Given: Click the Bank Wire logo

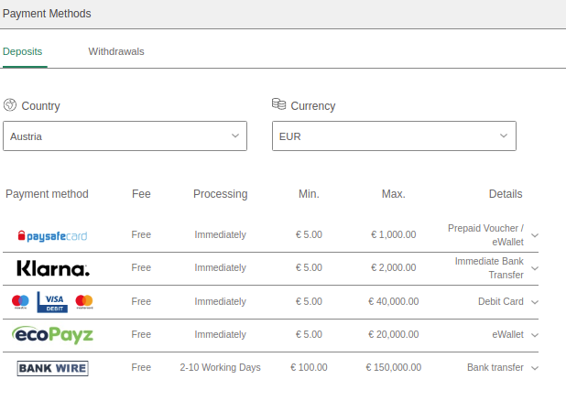Looking at the screenshot, I should (53, 368).
